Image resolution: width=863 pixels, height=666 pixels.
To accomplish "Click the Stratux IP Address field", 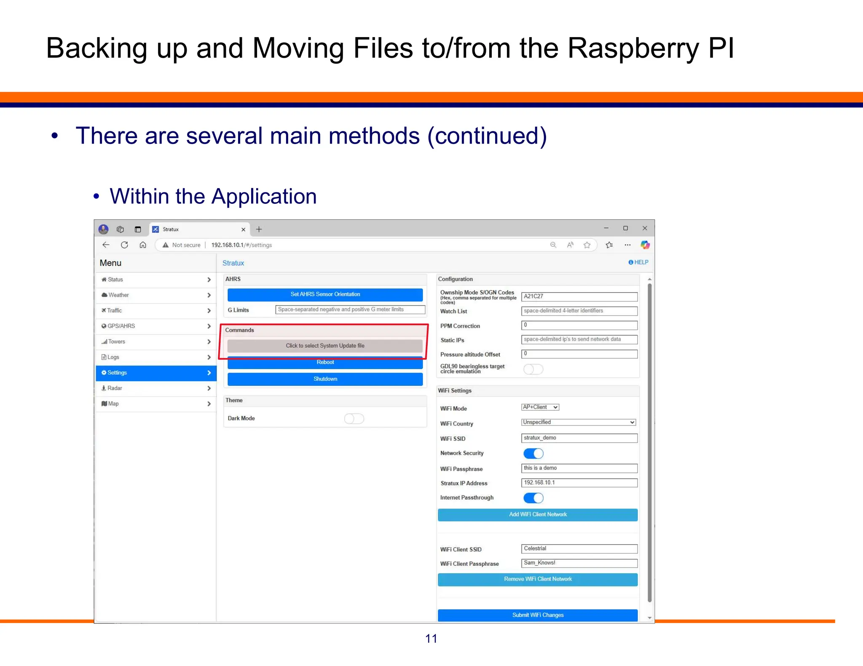I will pyautogui.click(x=579, y=482).
